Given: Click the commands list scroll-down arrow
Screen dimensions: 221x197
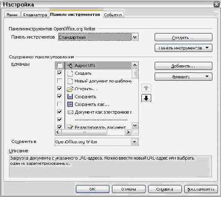Looking at the screenshot, I should click(x=135, y=125).
